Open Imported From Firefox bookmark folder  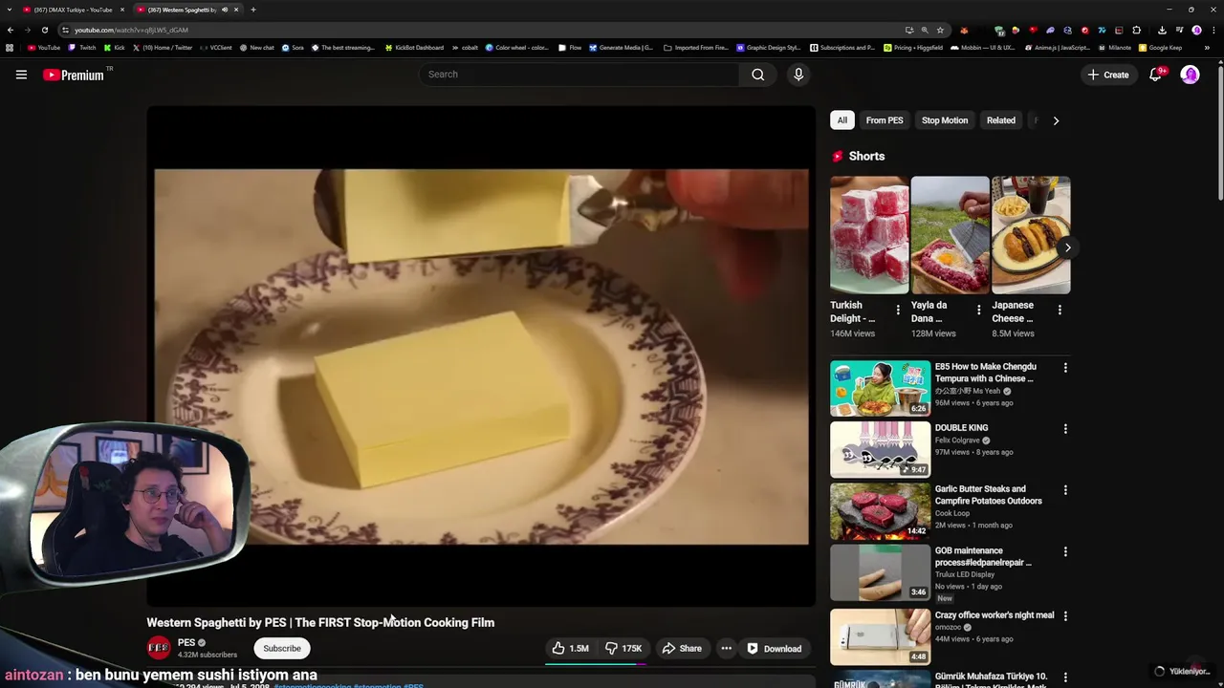coord(696,47)
